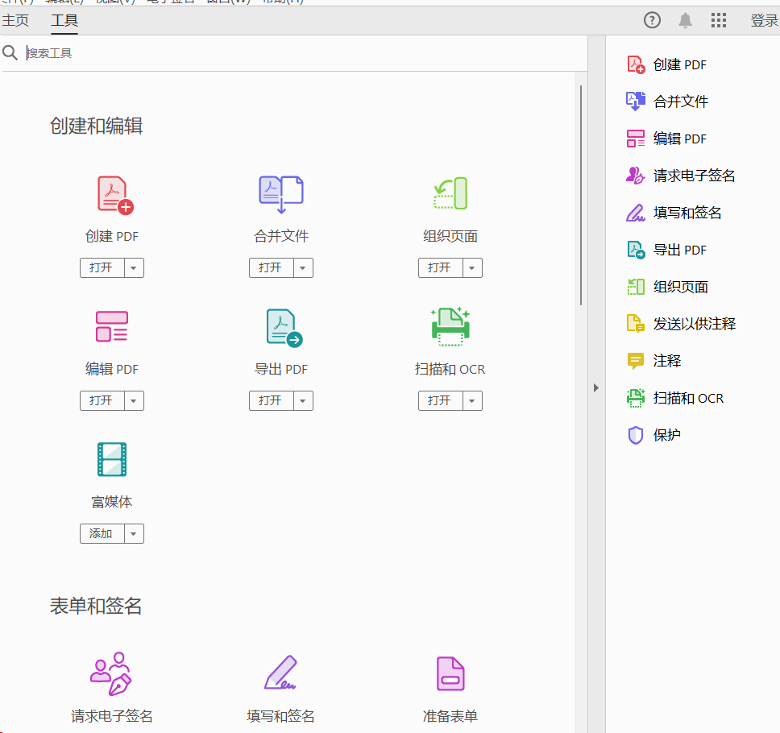780x733 pixels.
Task: Click the Request E-signatures (请求电子签名) large icon
Action: pyautogui.click(x=111, y=674)
